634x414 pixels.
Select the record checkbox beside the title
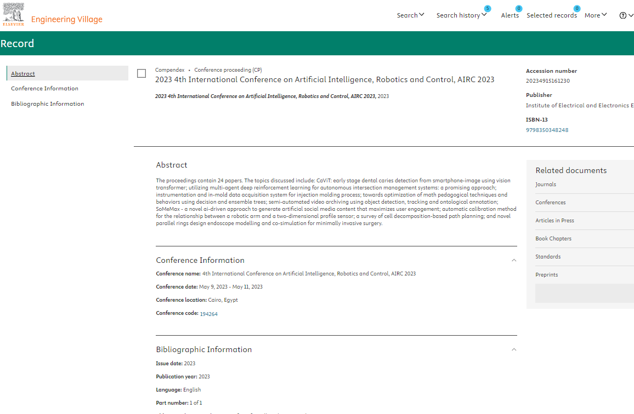click(141, 73)
